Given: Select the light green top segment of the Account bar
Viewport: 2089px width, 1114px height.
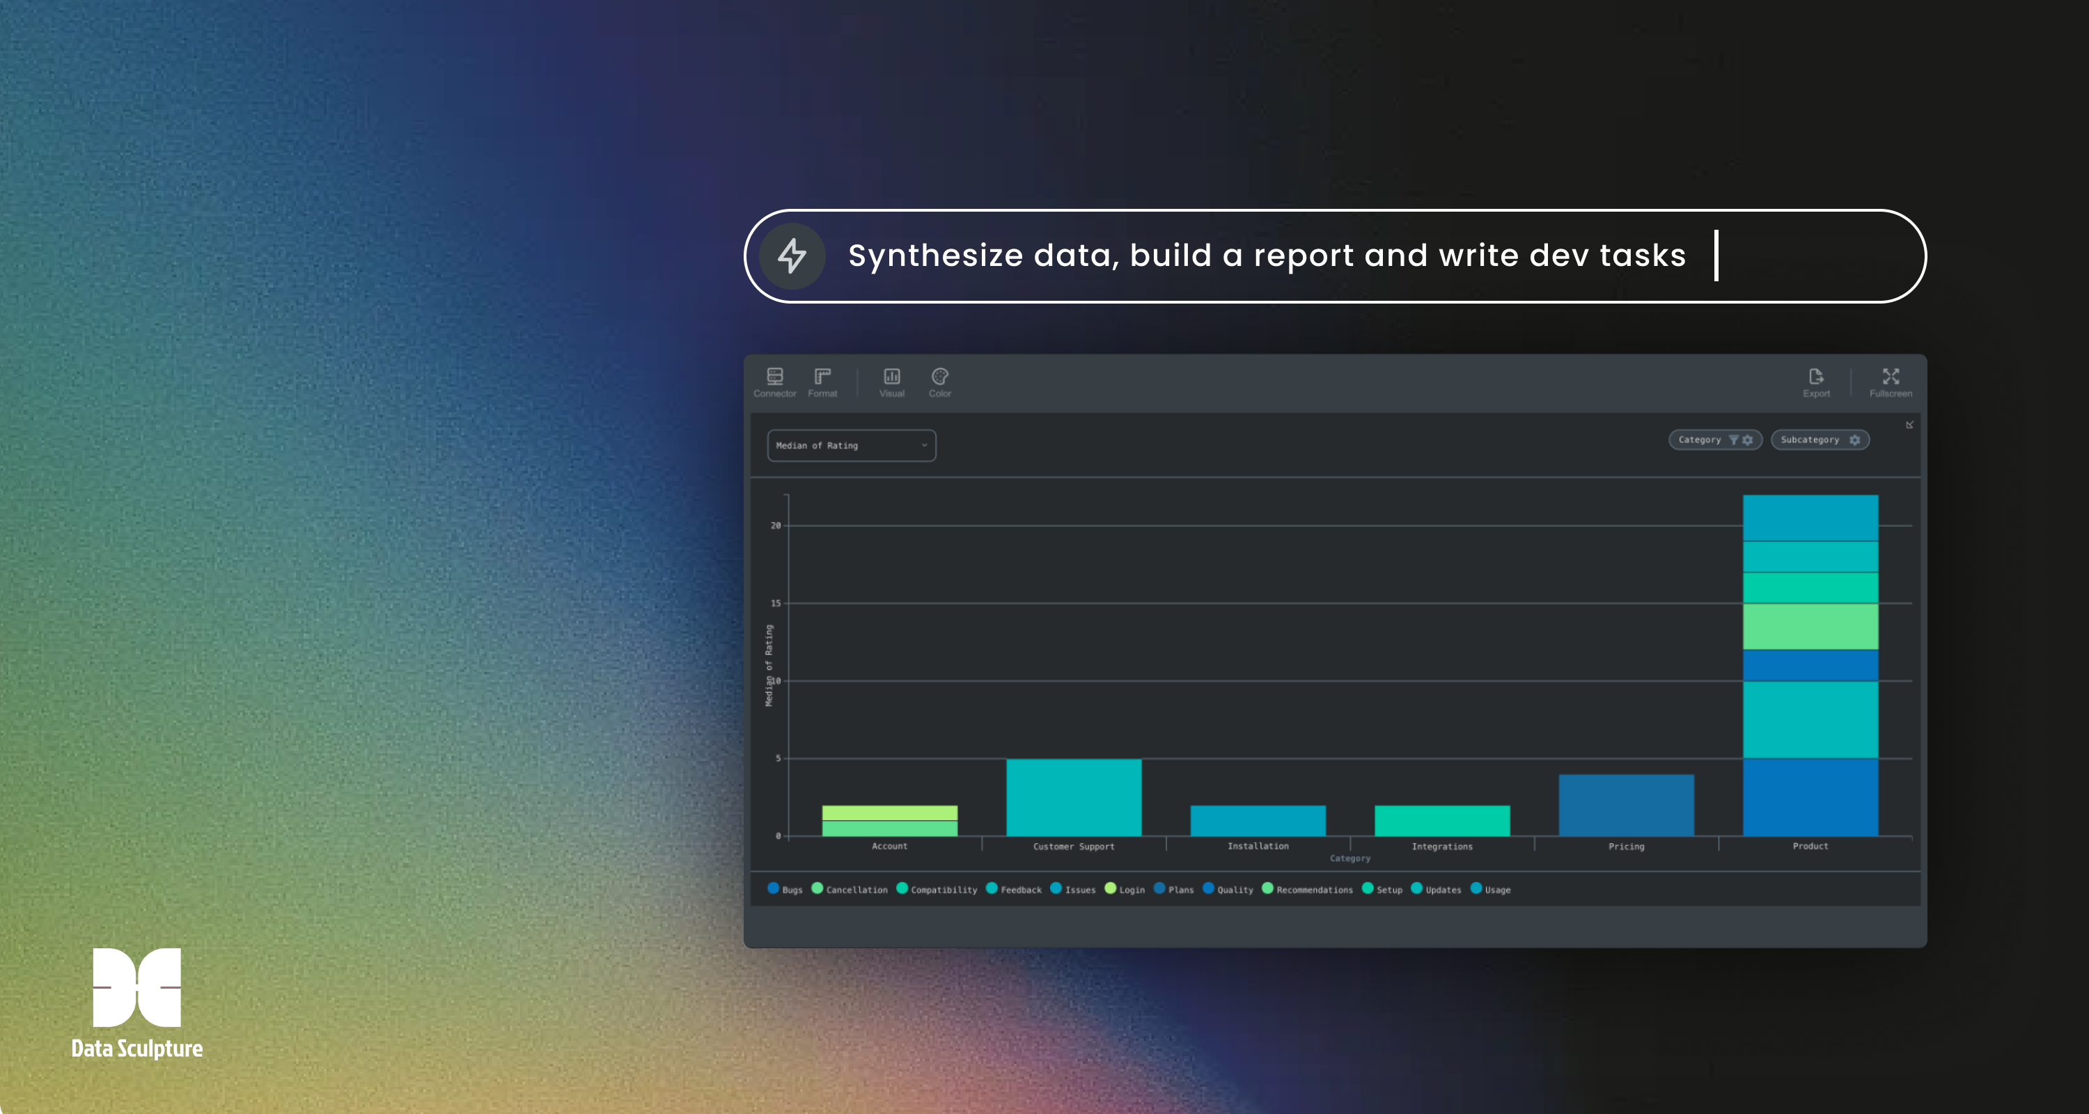Looking at the screenshot, I should pyautogui.click(x=890, y=813).
